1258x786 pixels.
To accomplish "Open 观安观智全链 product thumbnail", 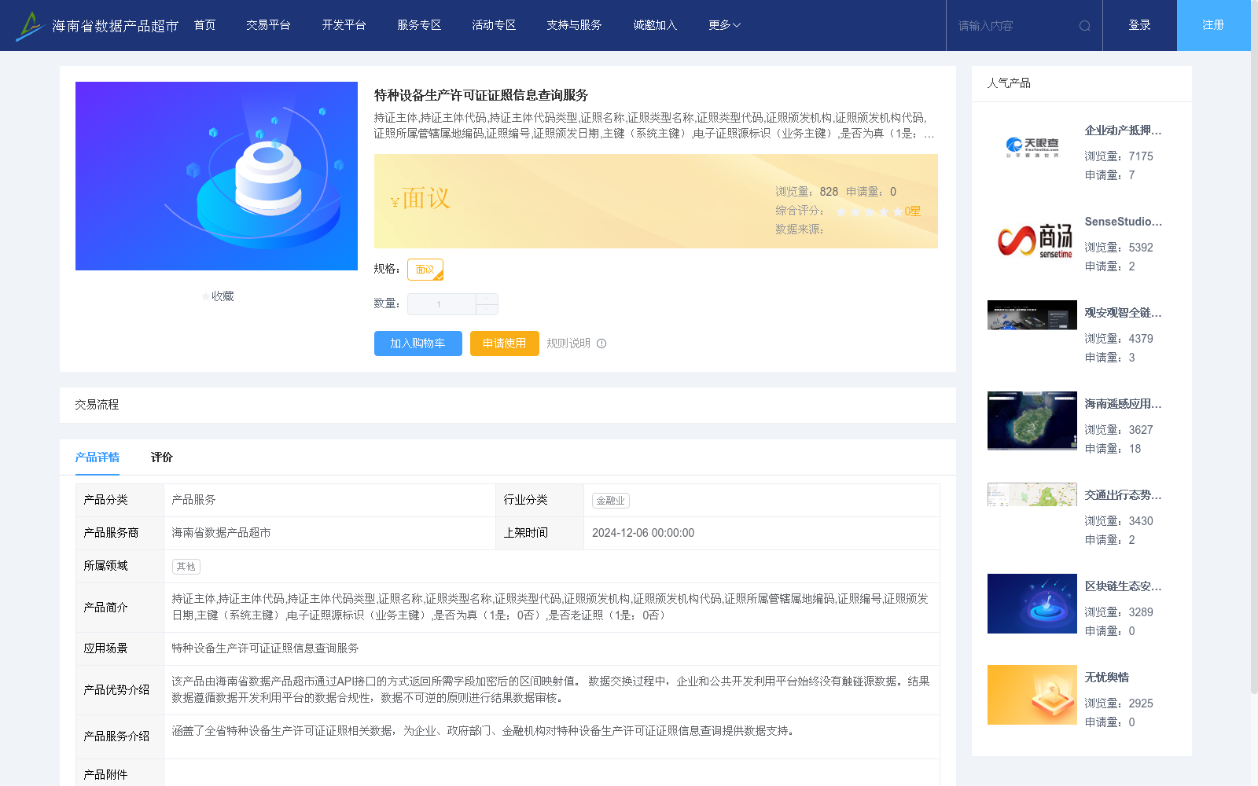I will click(1032, 315).
